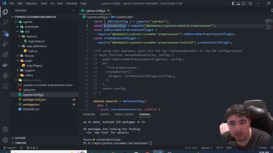Toggle the secondary side bar layout icon
The width and height of the screenshot is (273, 153).
click(x=243, y=3)
